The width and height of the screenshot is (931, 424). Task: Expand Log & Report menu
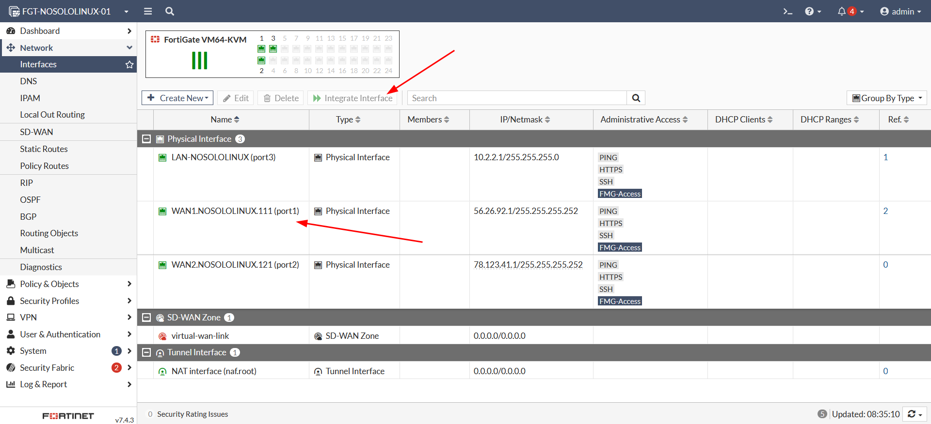click(68, 384)
